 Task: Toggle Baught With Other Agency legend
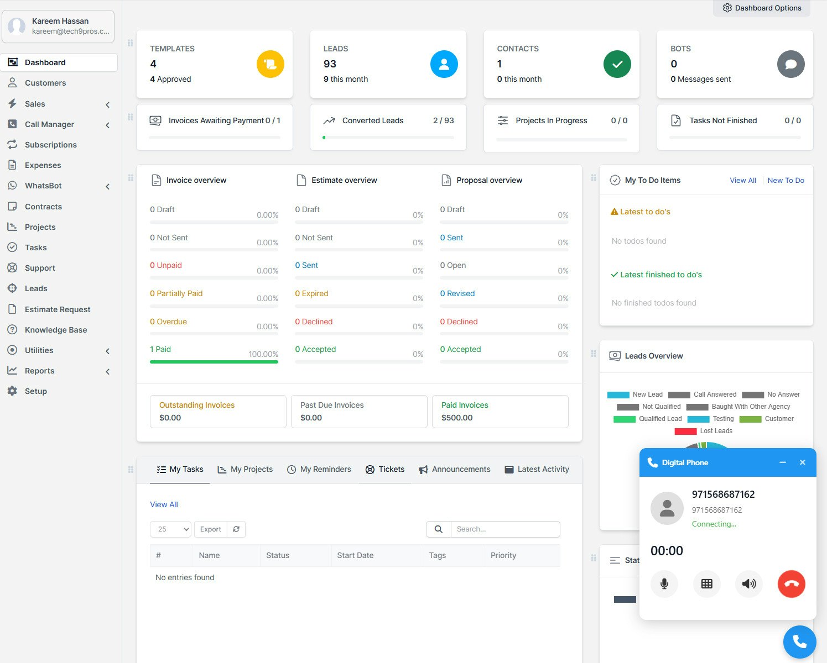coord(738,407)
